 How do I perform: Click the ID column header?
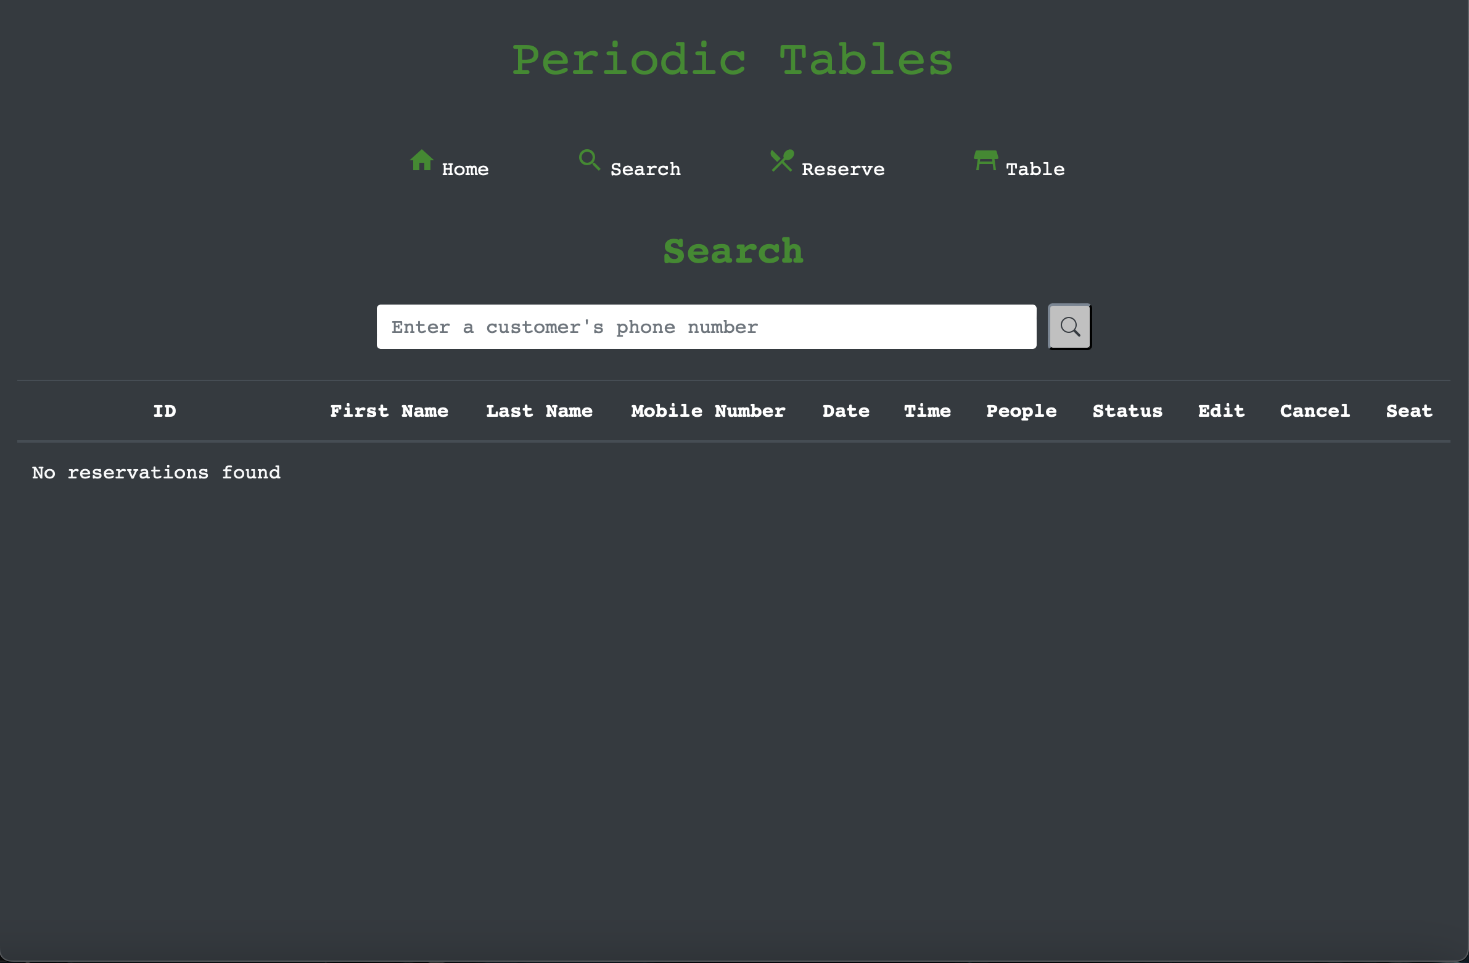(164, 411)
